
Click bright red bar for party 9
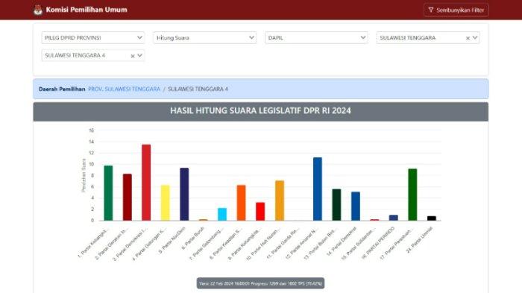point(260,212)
